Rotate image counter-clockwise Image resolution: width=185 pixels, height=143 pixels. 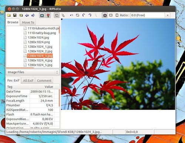click(84, 15)
